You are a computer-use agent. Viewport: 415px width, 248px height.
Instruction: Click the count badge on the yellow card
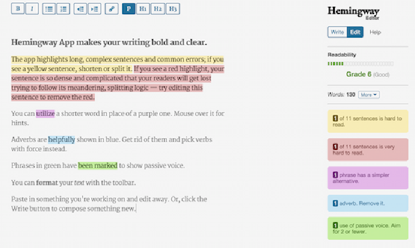click(335, 118)
